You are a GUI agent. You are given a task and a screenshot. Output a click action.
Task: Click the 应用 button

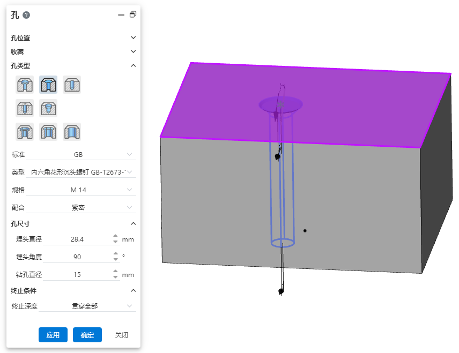(x=53, y=335)
